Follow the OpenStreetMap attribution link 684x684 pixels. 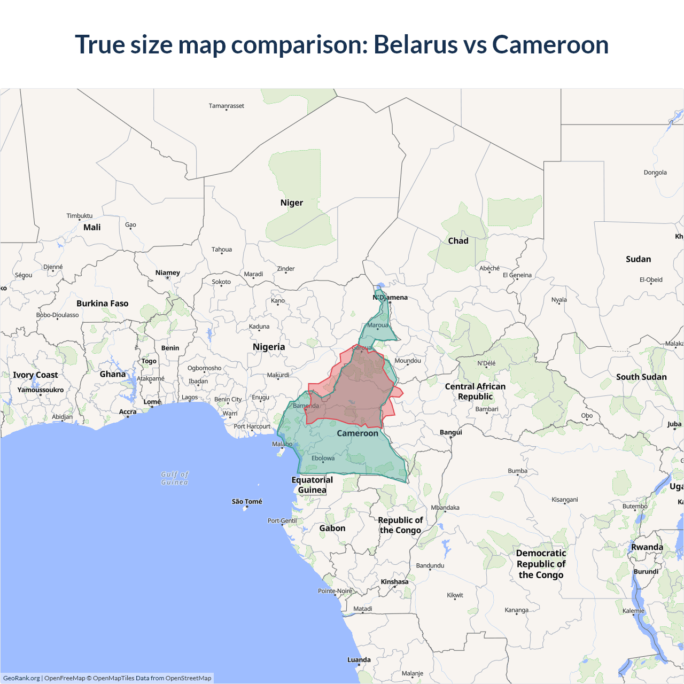click(x=188, y=678)
